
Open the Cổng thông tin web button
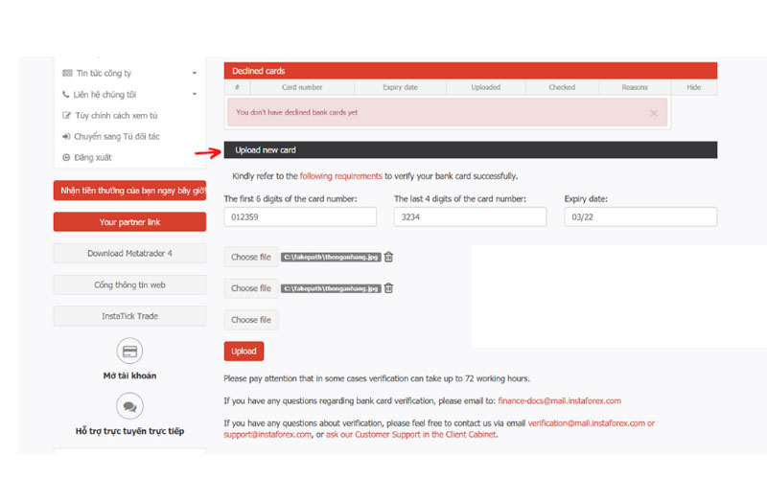click(x=129, y=284)
